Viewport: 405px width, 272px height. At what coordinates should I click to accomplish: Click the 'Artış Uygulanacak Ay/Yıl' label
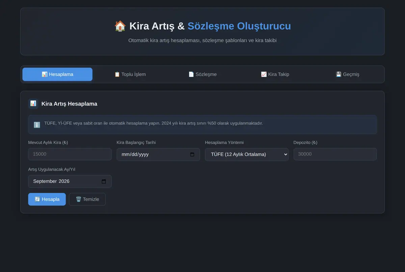(52, 169)
